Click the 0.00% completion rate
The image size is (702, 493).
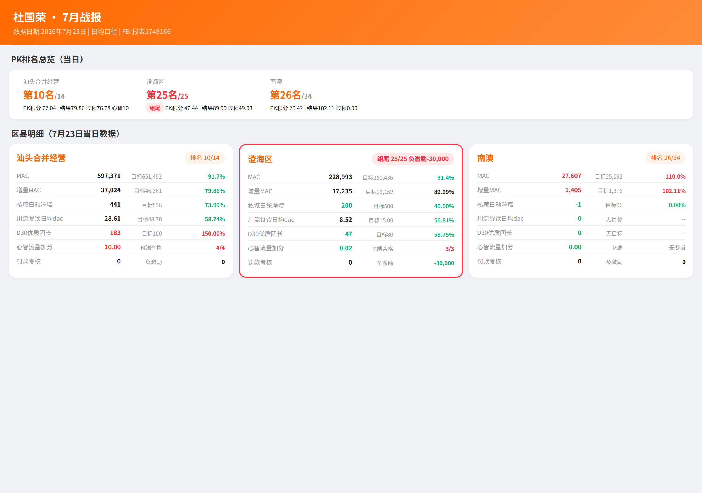coord(677,205)
